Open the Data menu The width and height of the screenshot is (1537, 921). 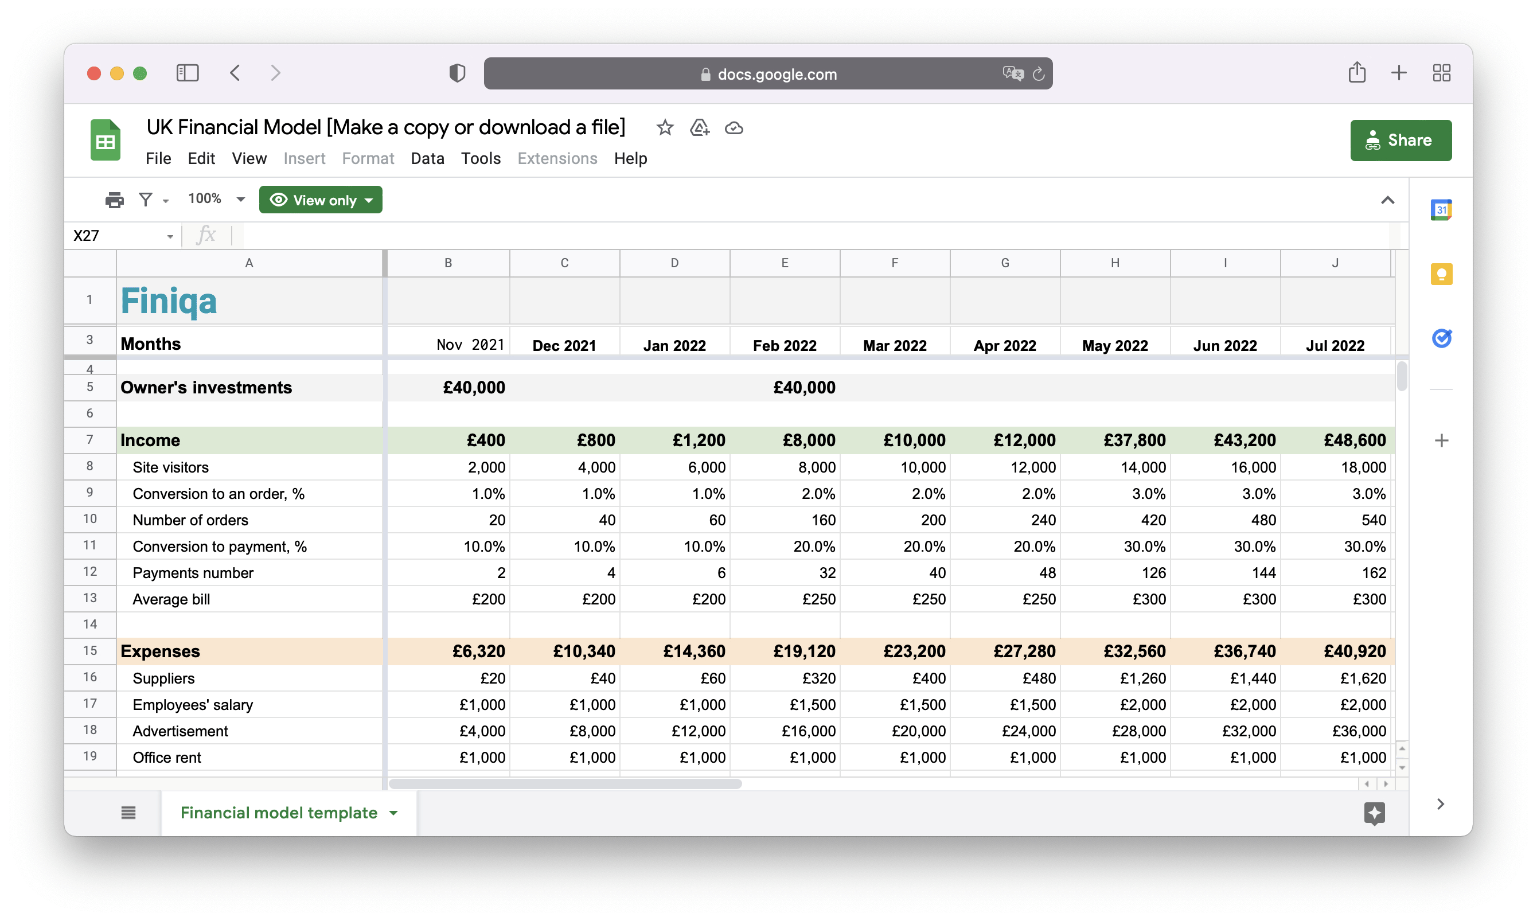pos(427,158)
